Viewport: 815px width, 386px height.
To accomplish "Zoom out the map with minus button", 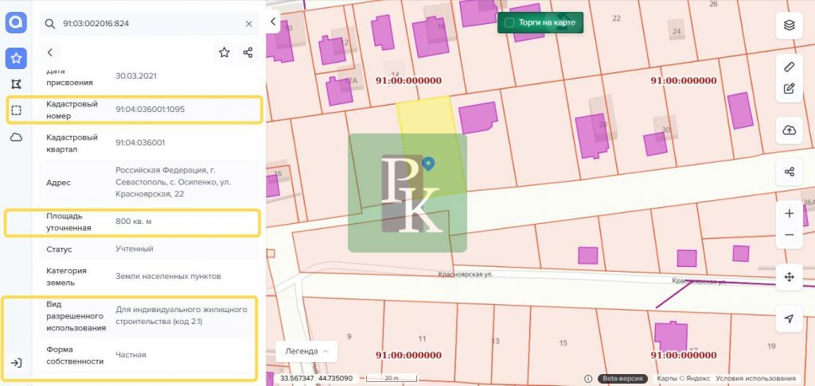I will point(789,235).
